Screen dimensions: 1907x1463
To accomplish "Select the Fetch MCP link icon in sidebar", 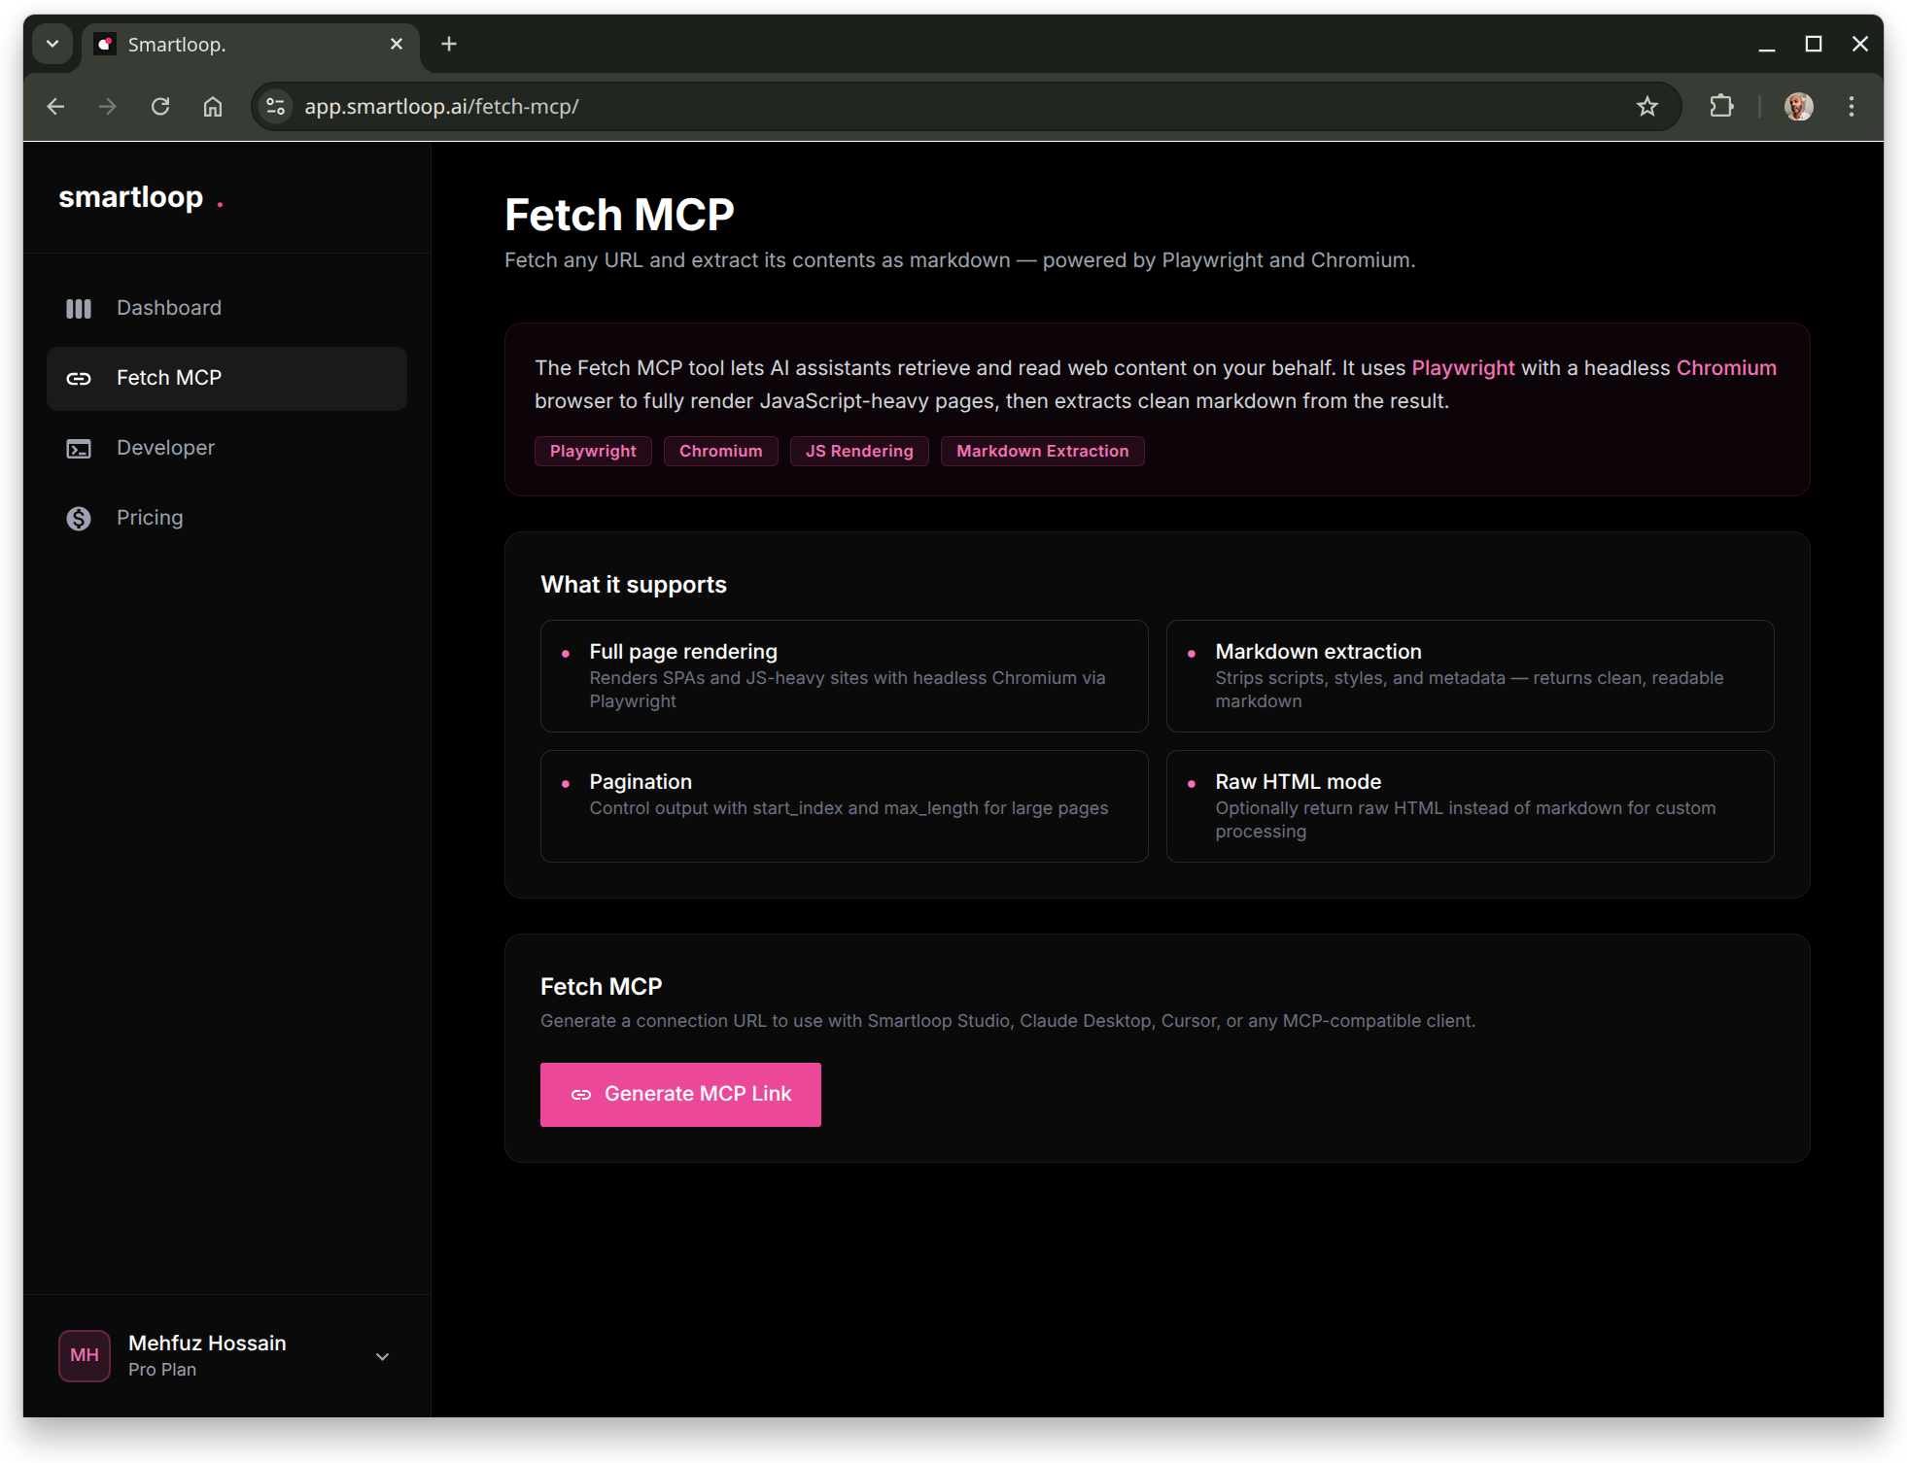I will pos(79,379).
